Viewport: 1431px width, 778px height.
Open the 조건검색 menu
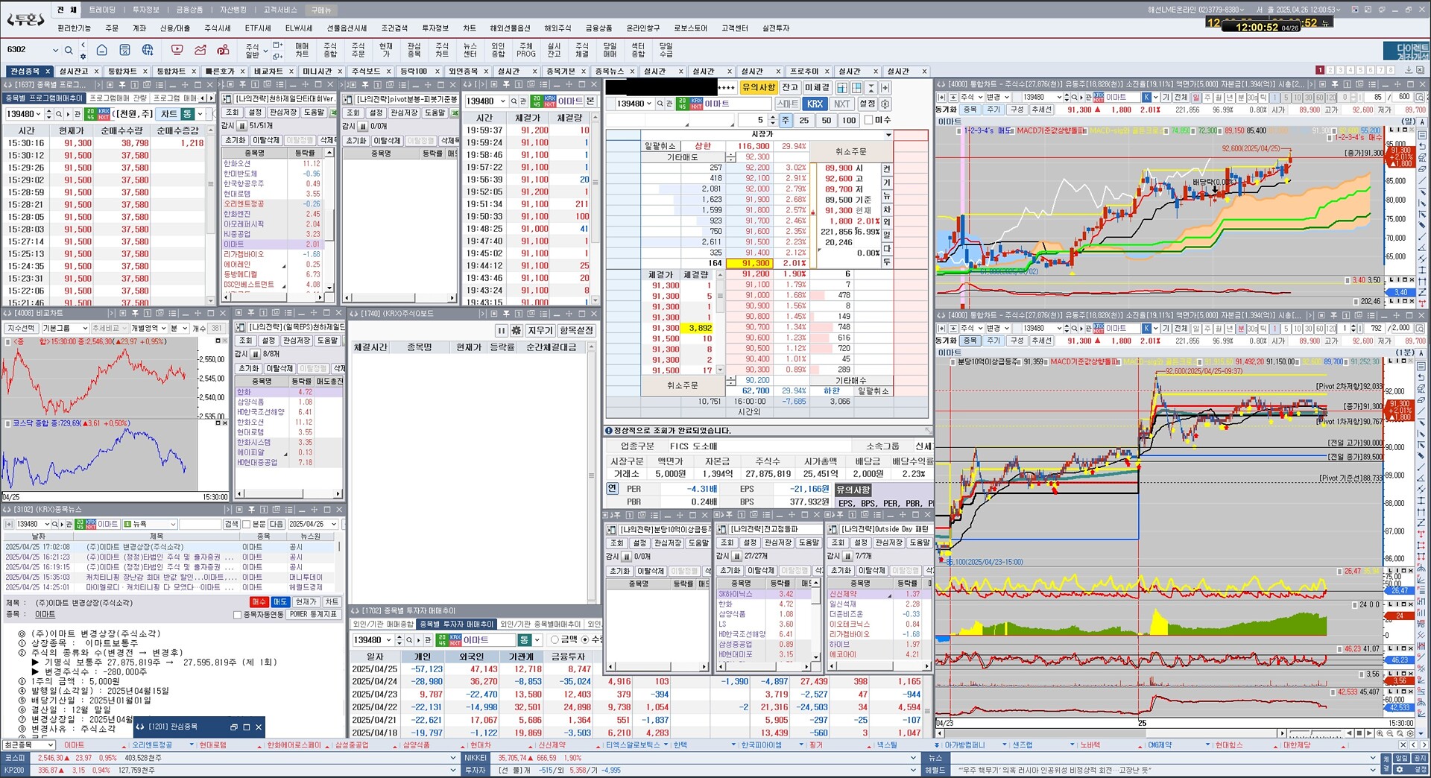394,28
